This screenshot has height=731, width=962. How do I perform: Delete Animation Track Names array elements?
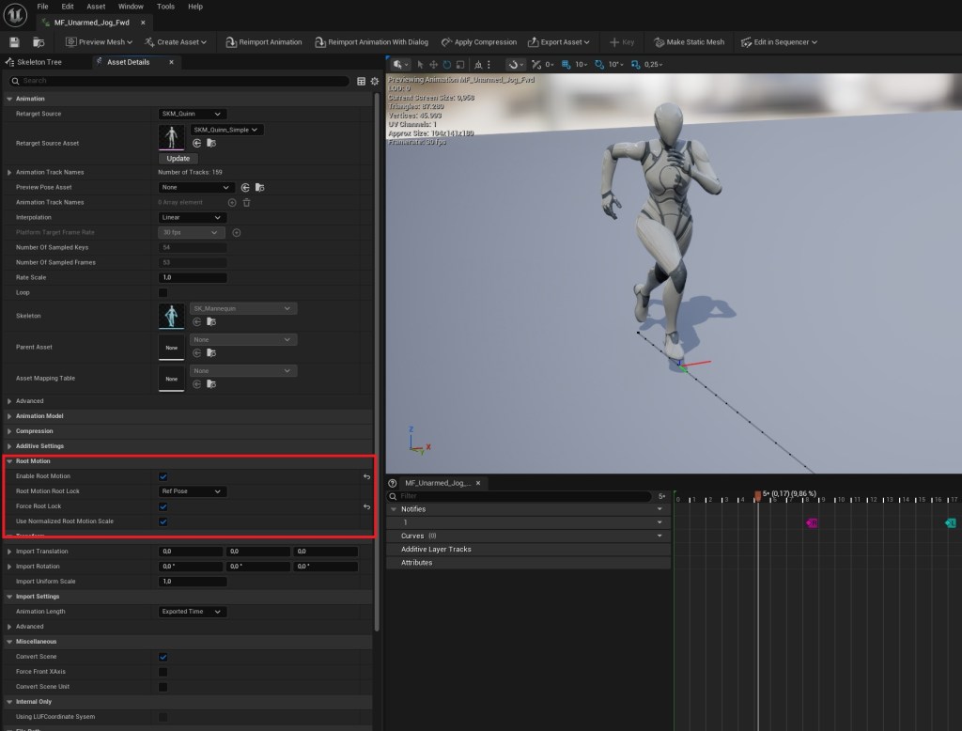(x=247, y=202)
